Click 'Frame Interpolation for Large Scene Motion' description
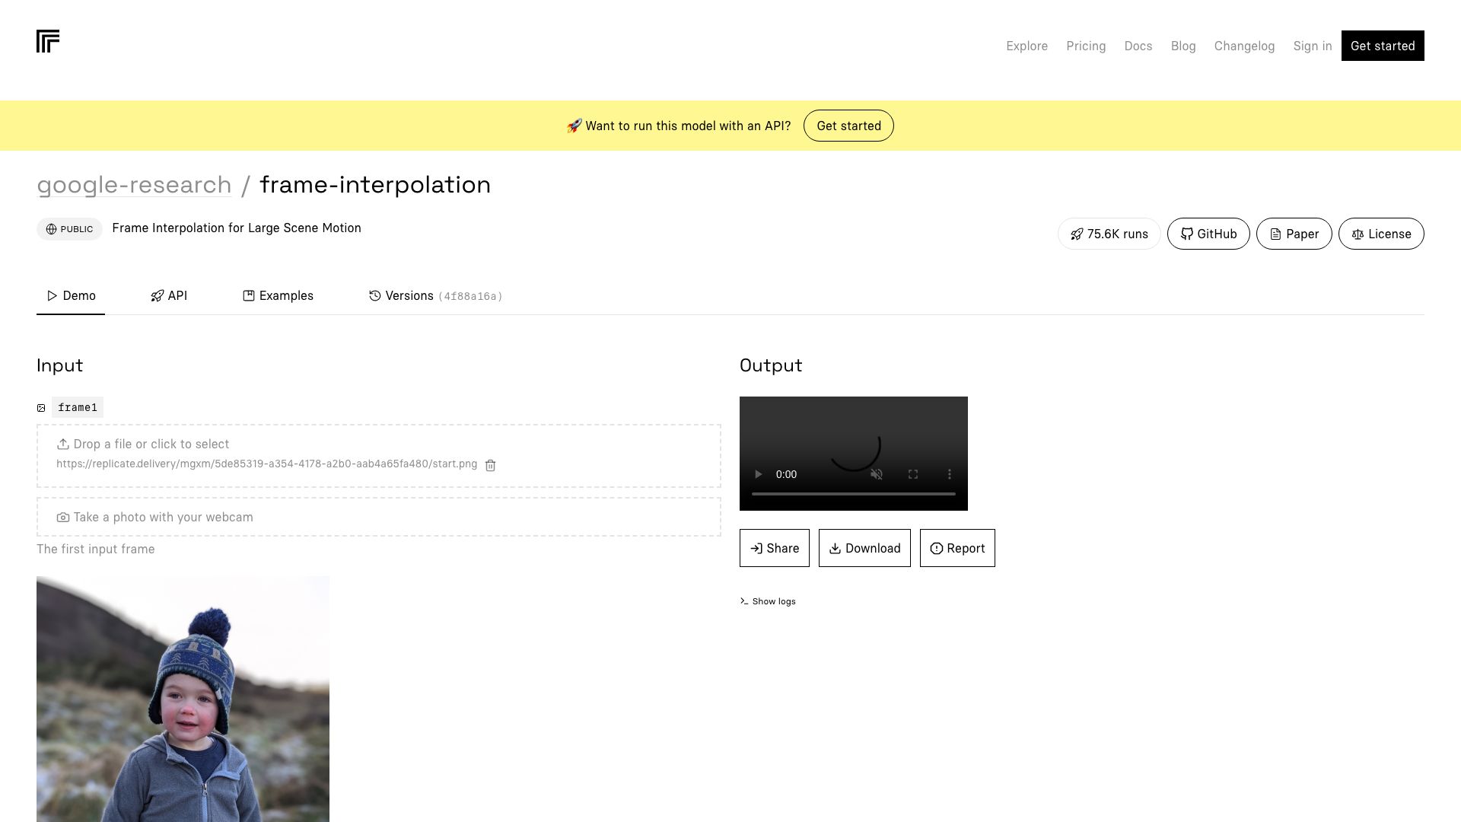Image resolution: width=1461 pixels, height=822 pixels. pyautogui.click(x=237, y=228)
